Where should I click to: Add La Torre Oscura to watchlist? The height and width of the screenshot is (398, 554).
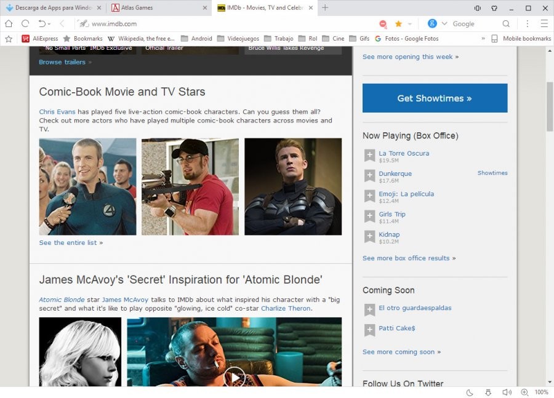(369, 156)
